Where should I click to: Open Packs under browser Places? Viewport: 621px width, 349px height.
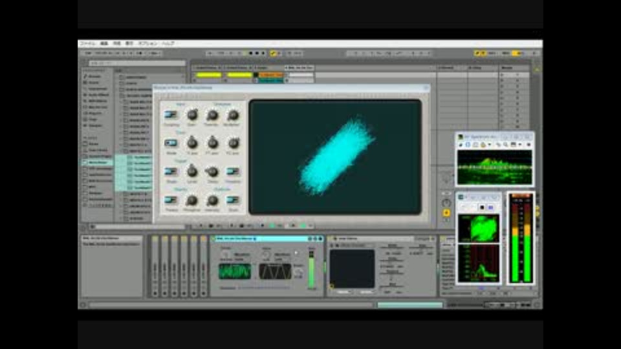pos(93,144)
